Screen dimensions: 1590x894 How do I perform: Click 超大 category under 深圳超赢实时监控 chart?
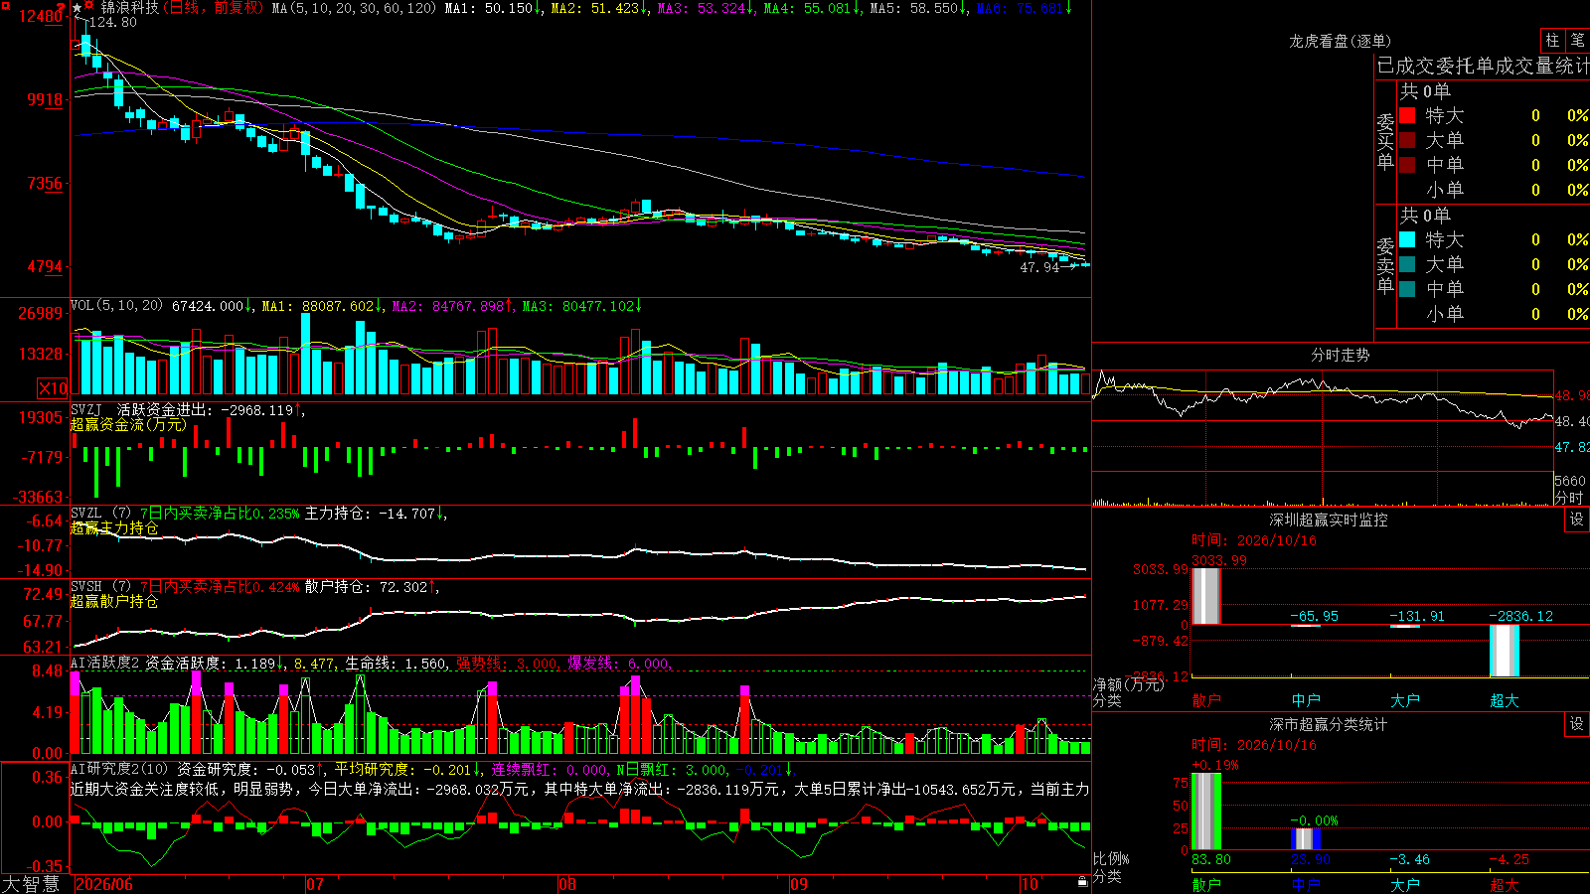pos(1505,700)
